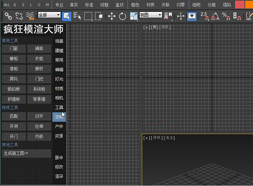Toggle the Angle Snap button

215,16
